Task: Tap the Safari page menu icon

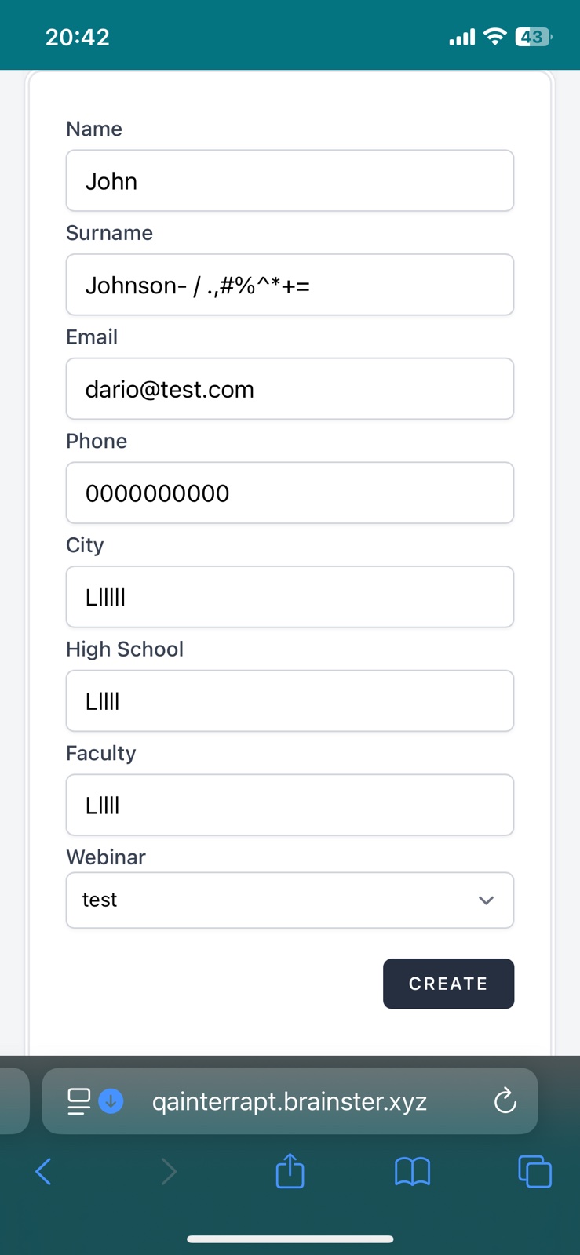Action: click(78, 1101)
